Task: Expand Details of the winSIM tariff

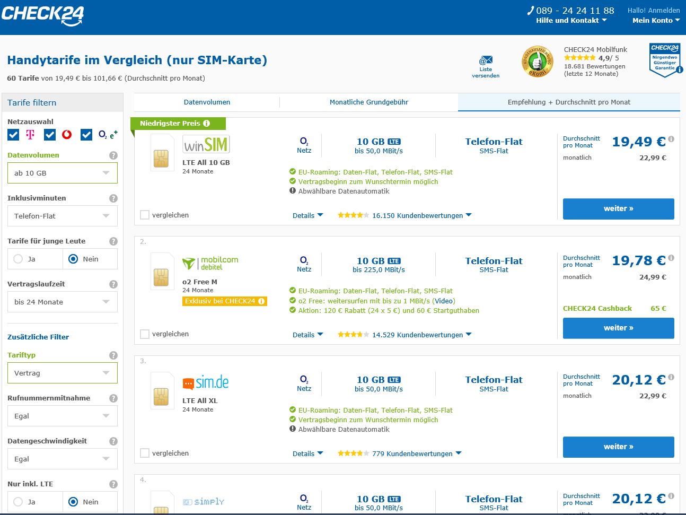Action: click(307, 215)
